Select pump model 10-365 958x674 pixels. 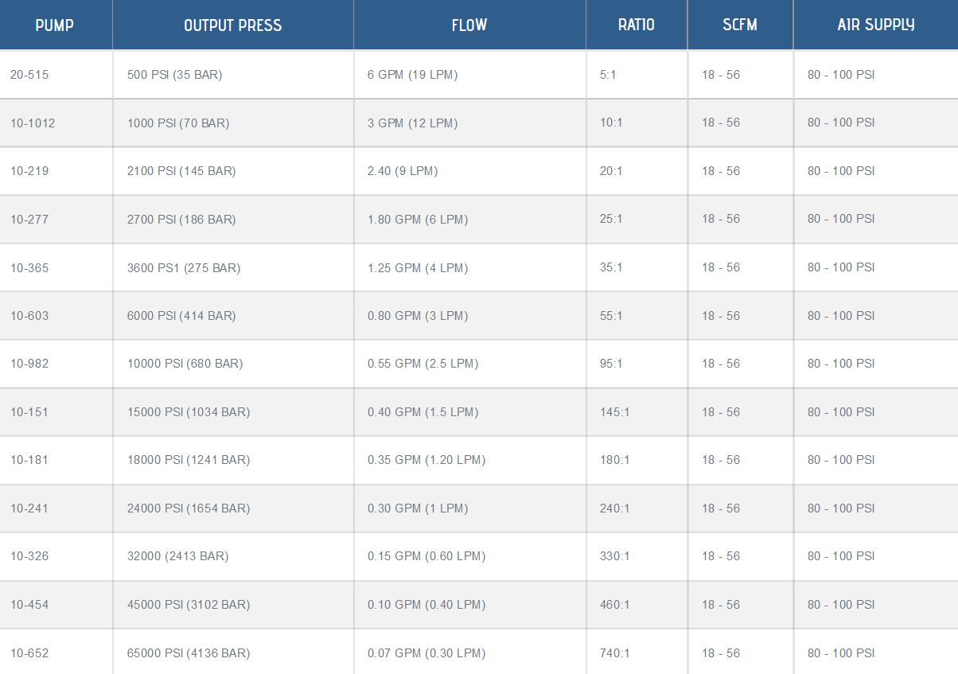click(29, 268)
